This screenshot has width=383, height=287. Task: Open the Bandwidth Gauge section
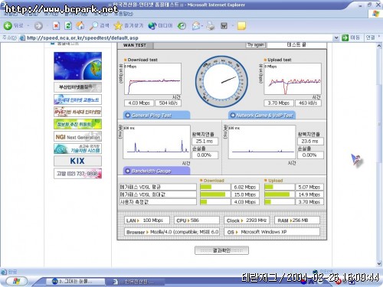[x=156, y=171]
